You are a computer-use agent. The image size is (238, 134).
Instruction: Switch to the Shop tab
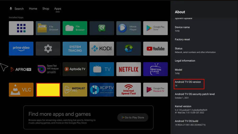click(46, 8)
